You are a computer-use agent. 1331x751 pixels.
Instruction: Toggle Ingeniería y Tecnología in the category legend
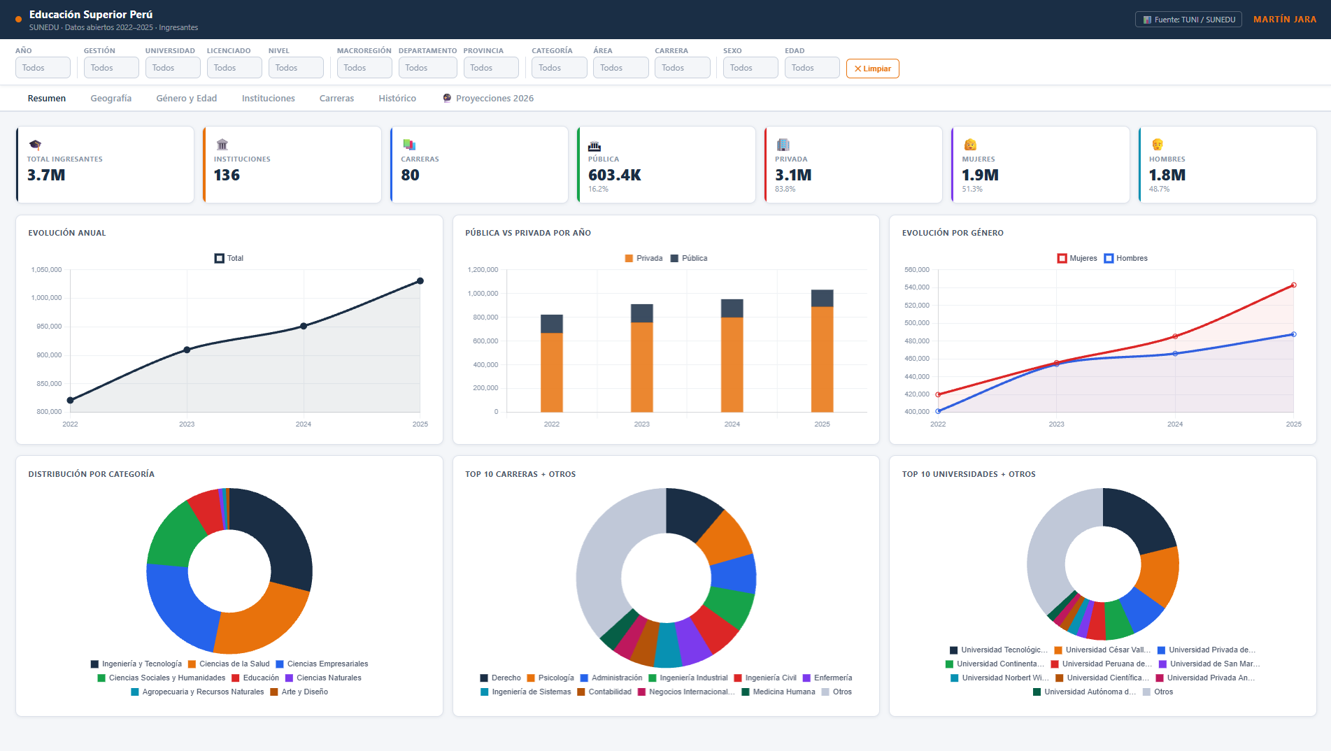click(136, 664)
